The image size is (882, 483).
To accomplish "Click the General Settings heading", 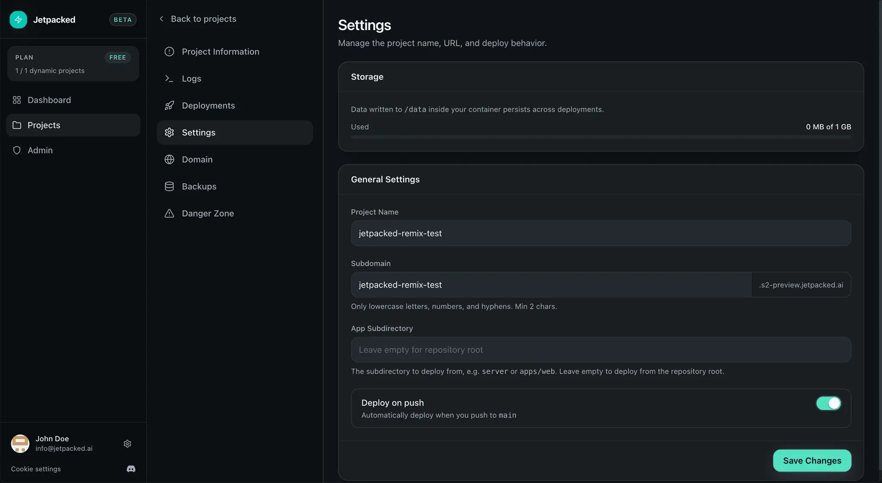I will (x=385, y=179).
